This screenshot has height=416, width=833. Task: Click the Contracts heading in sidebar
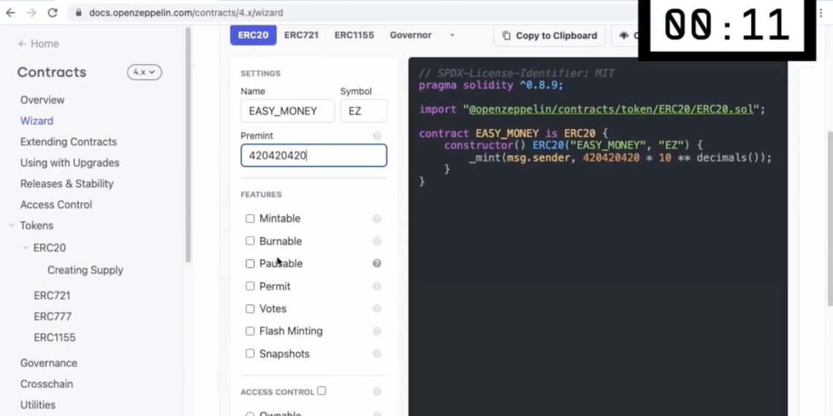point(52,72)
